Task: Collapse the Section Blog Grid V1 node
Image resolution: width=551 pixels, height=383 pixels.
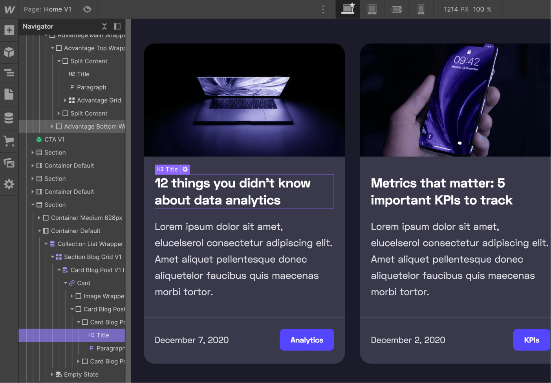Action: tap(52, 257)
